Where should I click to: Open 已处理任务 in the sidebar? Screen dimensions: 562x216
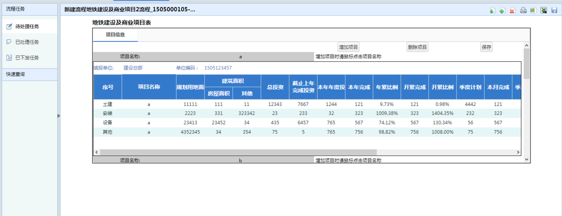[x=27, y=42]
